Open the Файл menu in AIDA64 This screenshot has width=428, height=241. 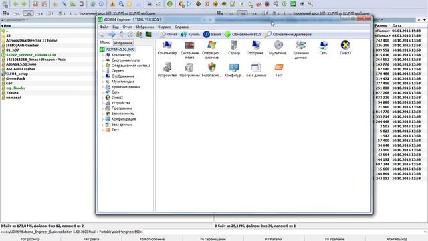pos(104,27)
